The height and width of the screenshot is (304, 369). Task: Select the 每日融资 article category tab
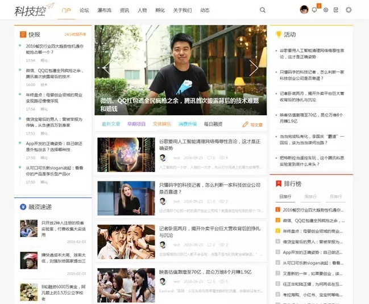(x=213, y=124)
